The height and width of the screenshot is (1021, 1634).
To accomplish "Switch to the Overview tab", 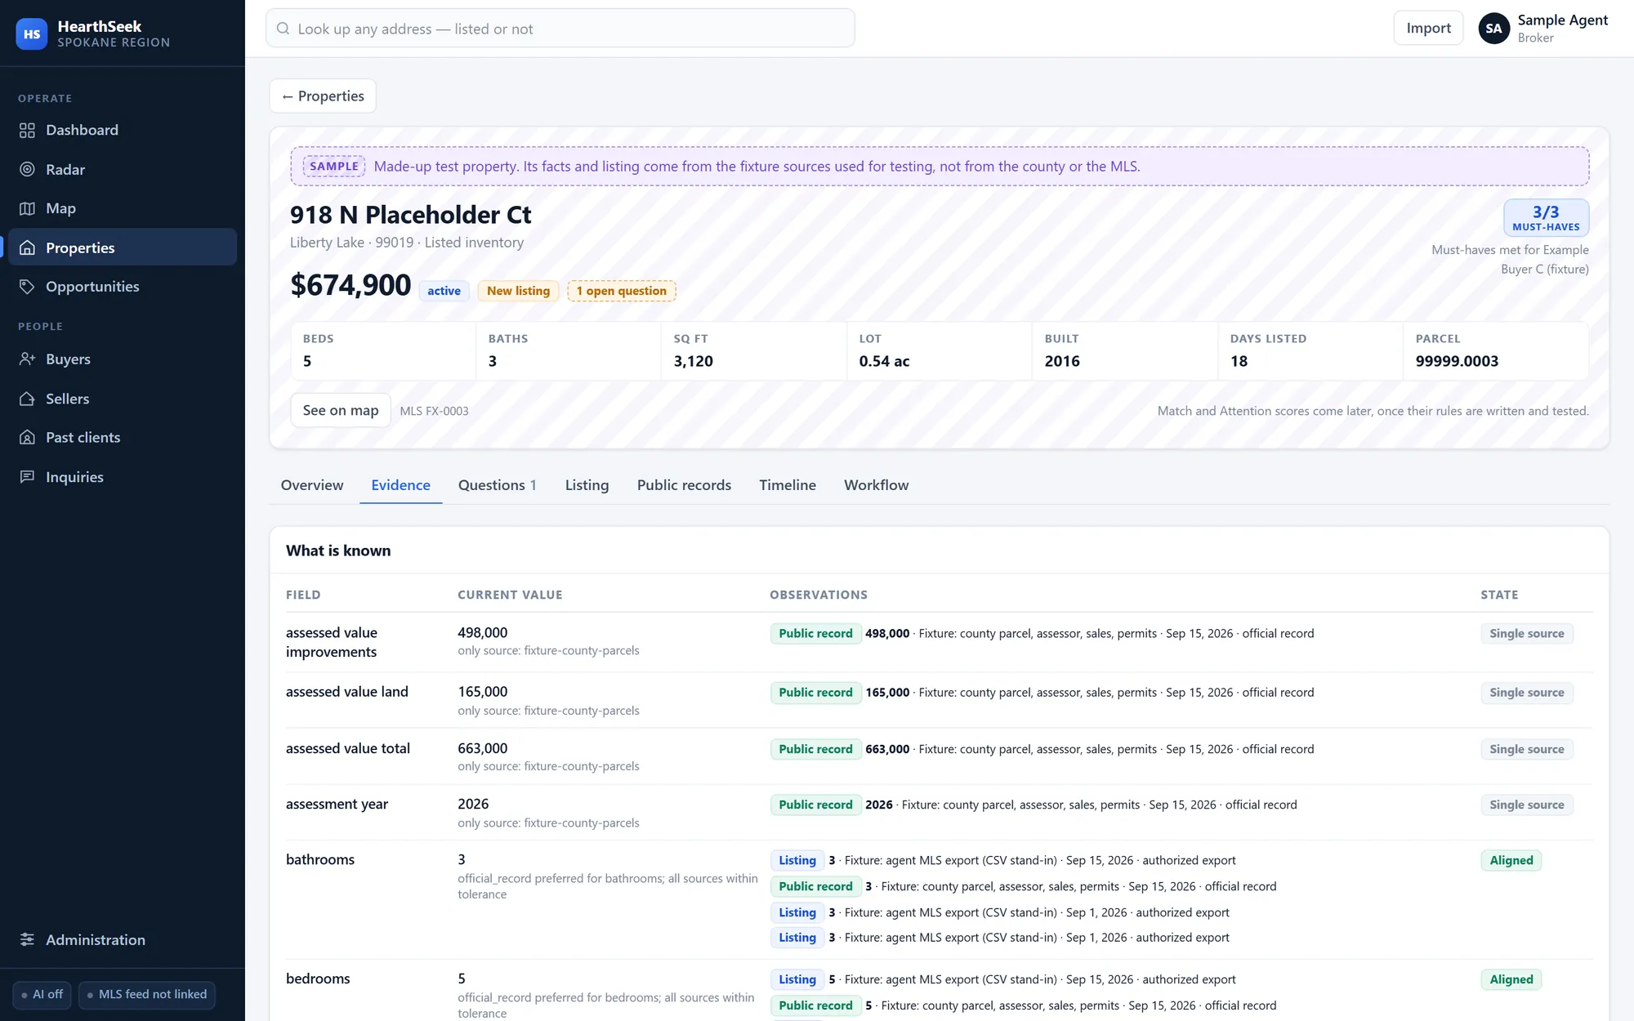I will pos(312,485).
